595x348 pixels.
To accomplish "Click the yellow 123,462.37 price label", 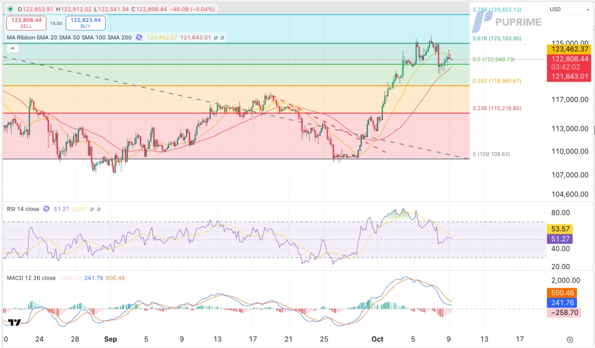I will click(x=569, y=50).
